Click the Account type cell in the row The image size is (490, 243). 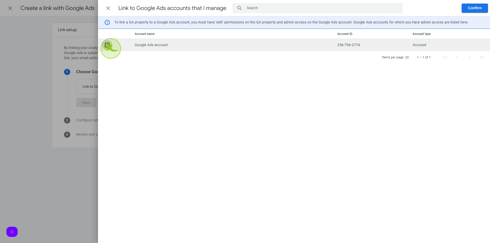(x=419, y=45)
